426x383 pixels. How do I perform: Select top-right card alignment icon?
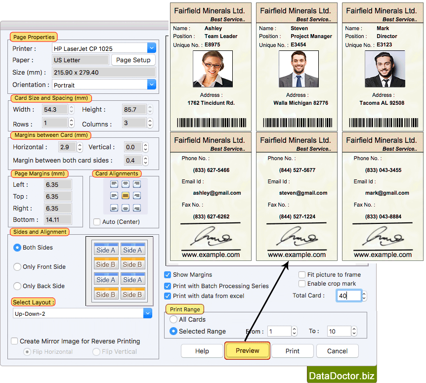tap(137, 184)
